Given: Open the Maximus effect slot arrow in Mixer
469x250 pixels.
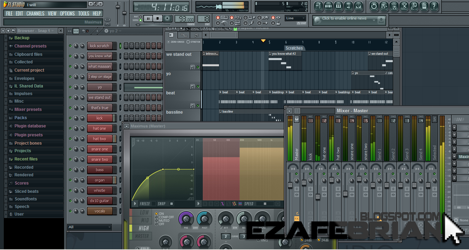Looking at the screenshot, I should [x=455, y=157].
